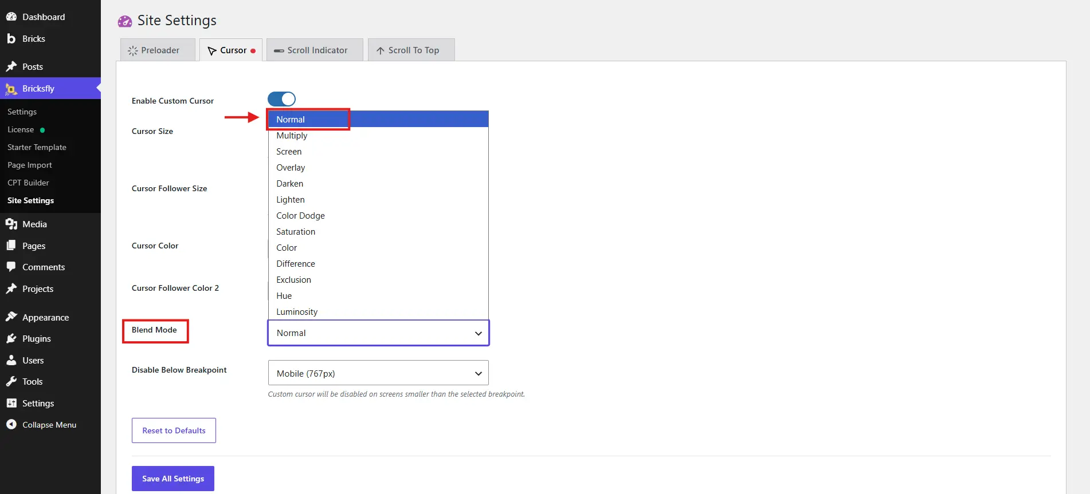The width and height of the screenshot is (1090, 494).
Task: Select the Hue blend mode option
Action: pos(378,295)
